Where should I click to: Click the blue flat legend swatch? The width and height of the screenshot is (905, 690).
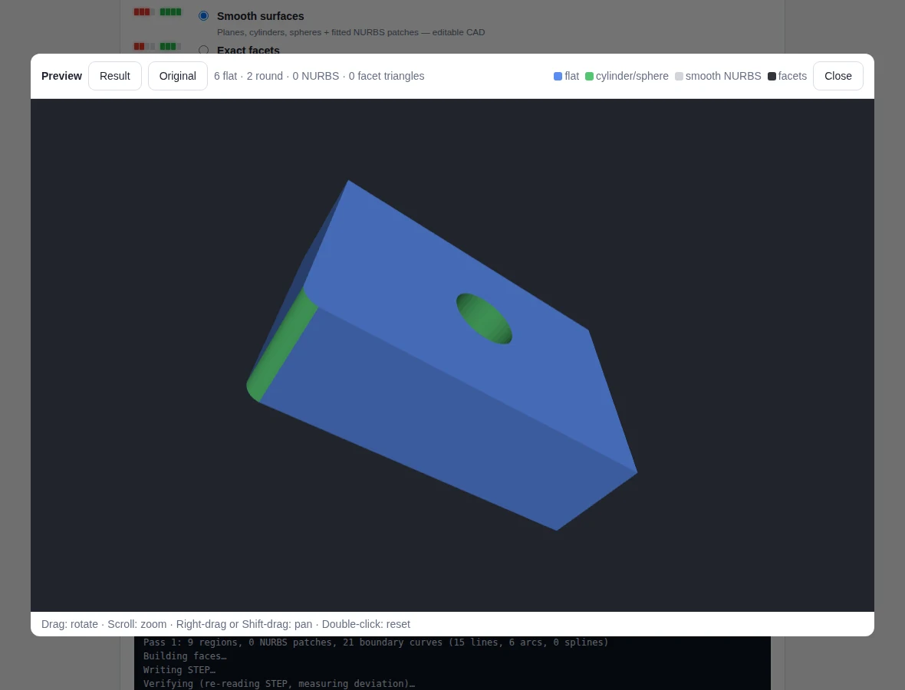click(558, 76)
